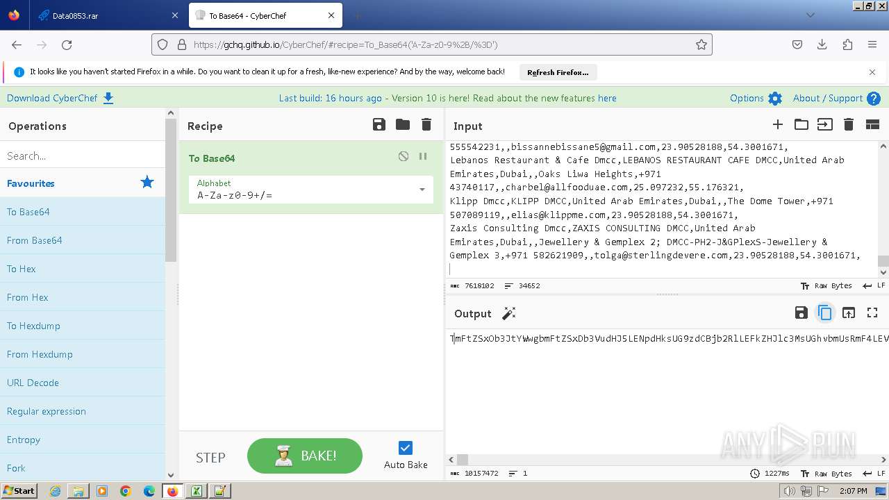
Task: Open a new browser tab
Action: coord(357,15)
